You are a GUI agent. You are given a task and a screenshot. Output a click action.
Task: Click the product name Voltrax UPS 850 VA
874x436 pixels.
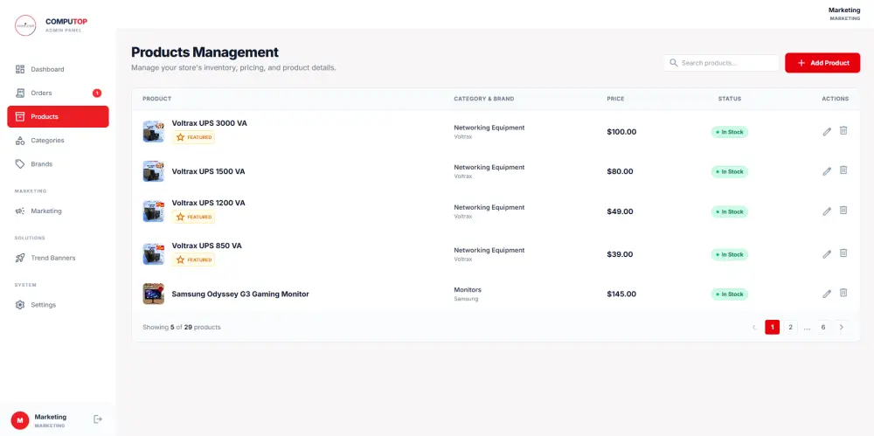point(207,246)
